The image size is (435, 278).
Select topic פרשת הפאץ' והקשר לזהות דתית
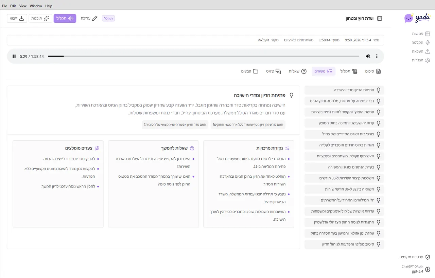pyautogui.click(x=344, y=112)
